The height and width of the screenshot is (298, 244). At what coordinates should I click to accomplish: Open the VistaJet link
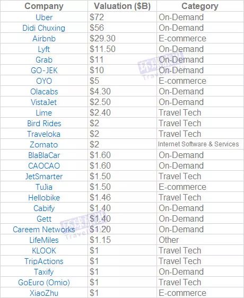(x=44, y=102)
